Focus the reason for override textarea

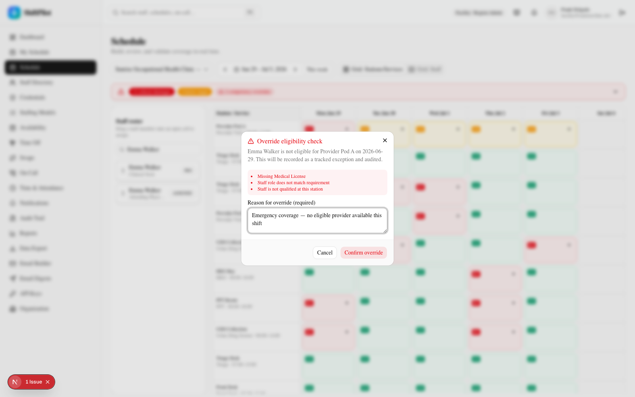(x=317, y=221)
